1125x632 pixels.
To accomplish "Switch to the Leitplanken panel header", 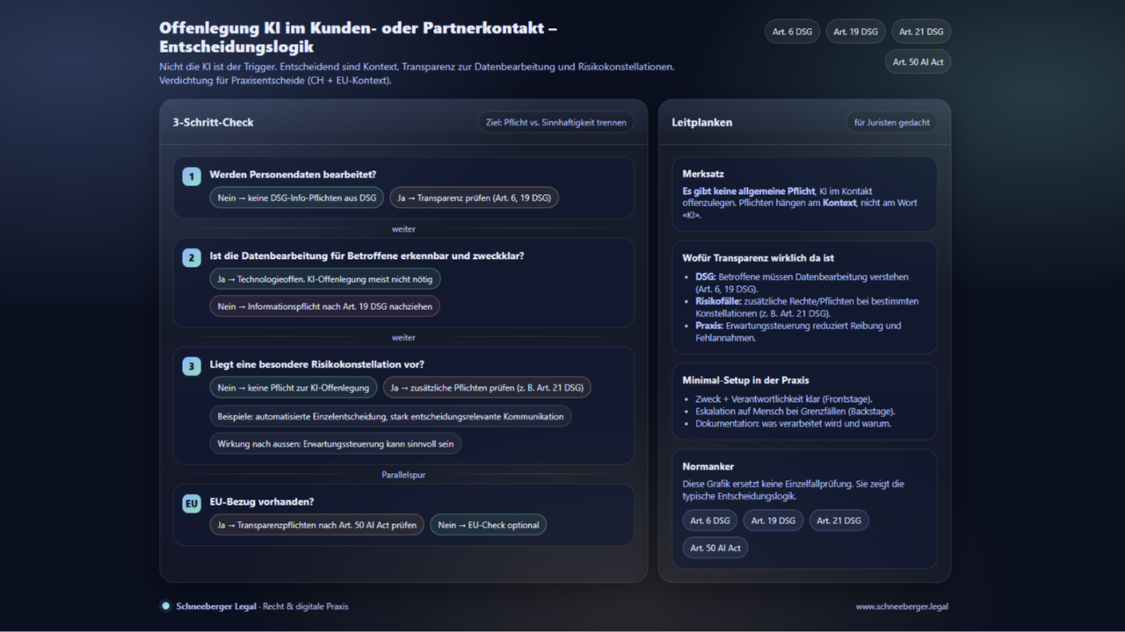I will (x=701, y=122).
